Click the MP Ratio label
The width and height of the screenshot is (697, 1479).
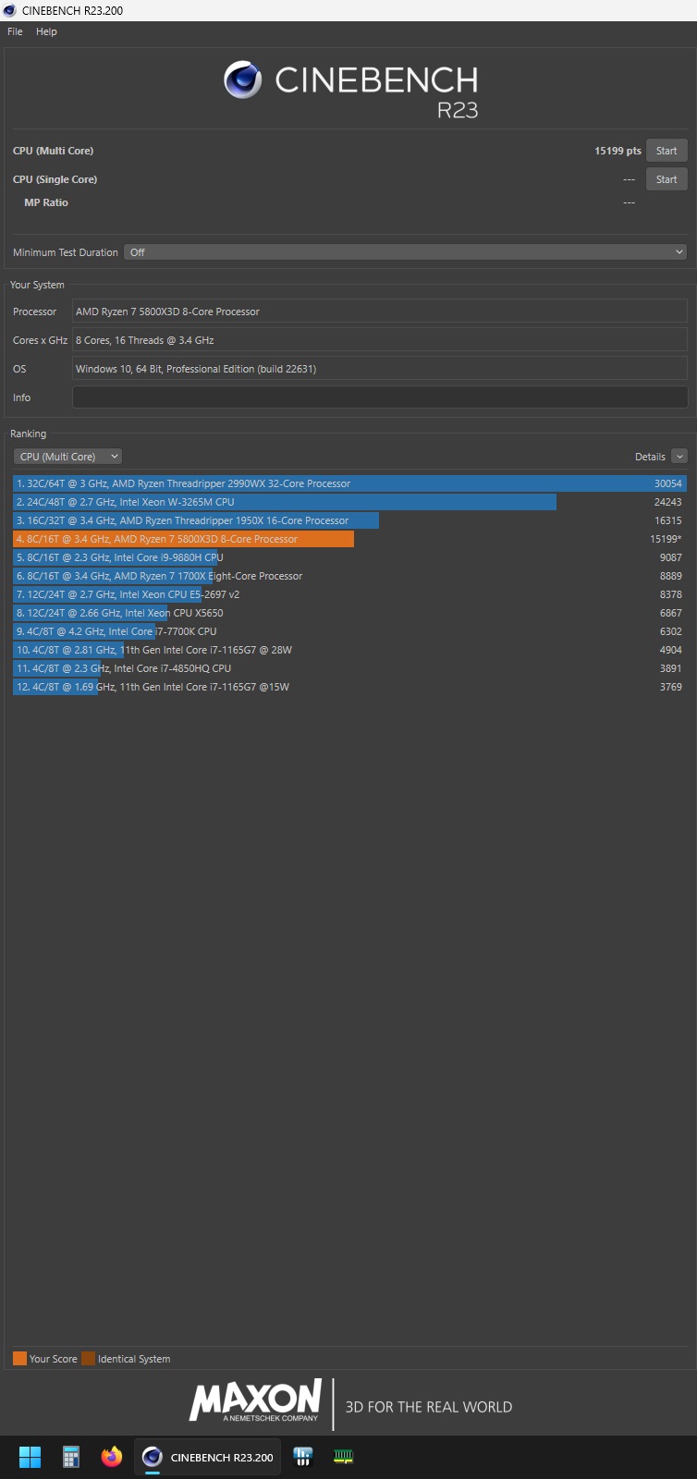click(46, 202)
